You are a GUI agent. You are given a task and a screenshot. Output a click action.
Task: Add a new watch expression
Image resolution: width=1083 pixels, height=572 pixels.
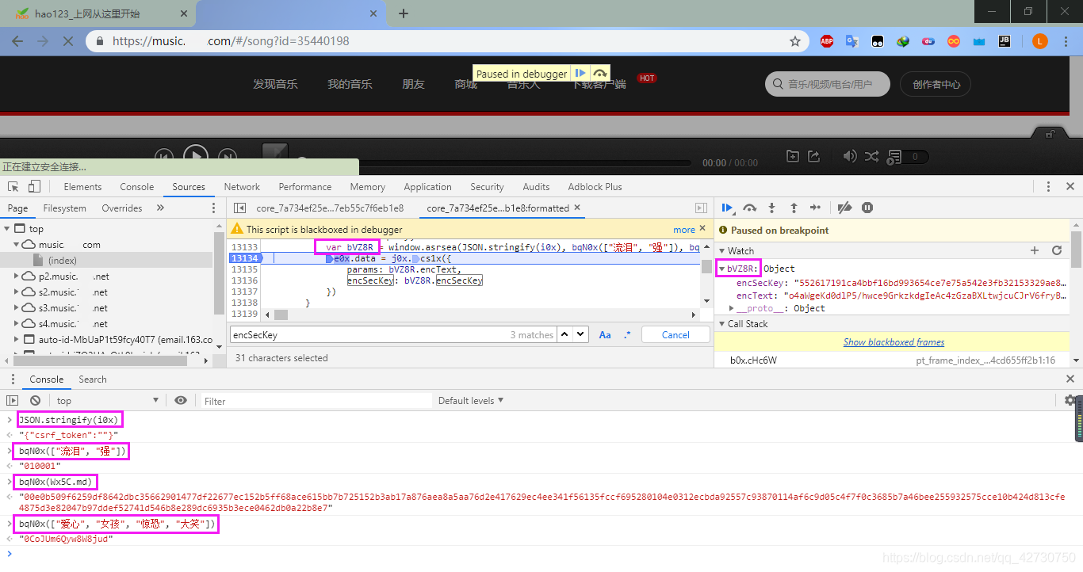tap(1034, 250)
